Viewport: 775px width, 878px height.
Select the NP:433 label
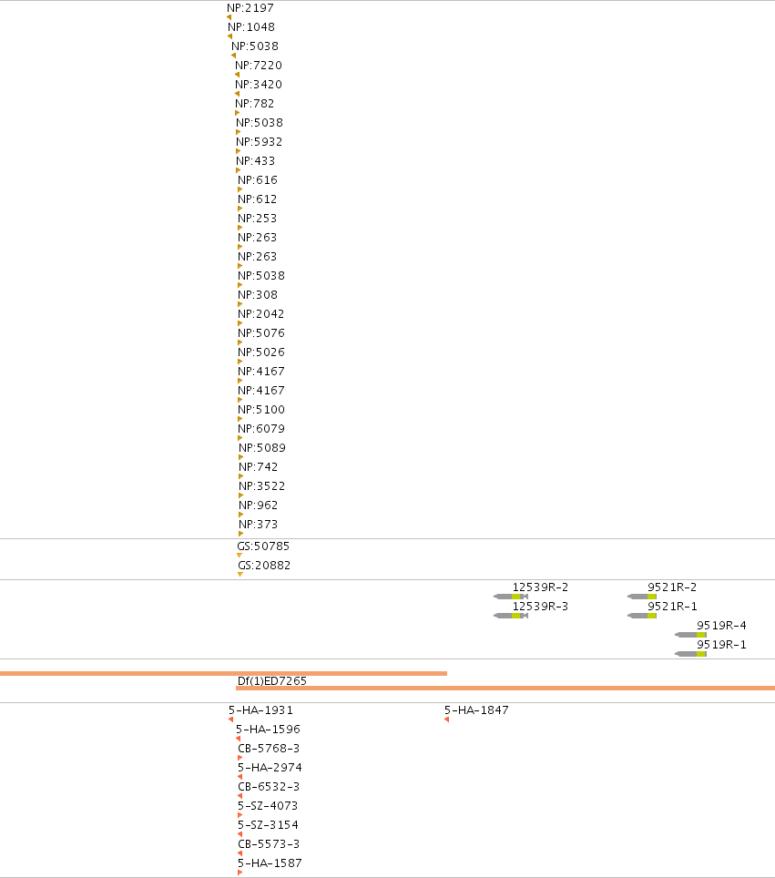coord(255,160)
